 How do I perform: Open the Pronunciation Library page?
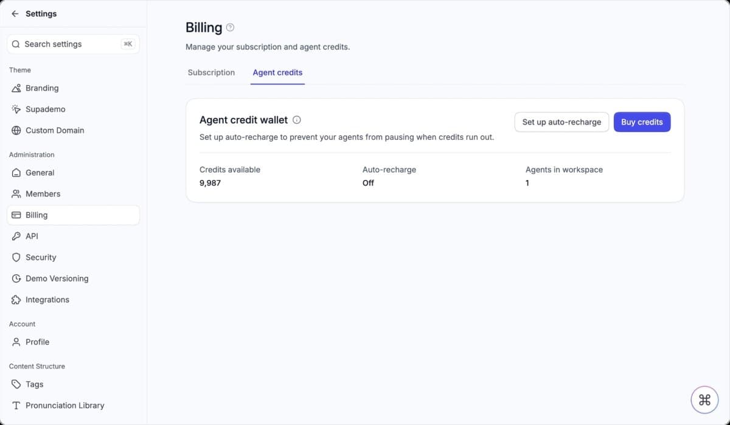coord(73,406)
